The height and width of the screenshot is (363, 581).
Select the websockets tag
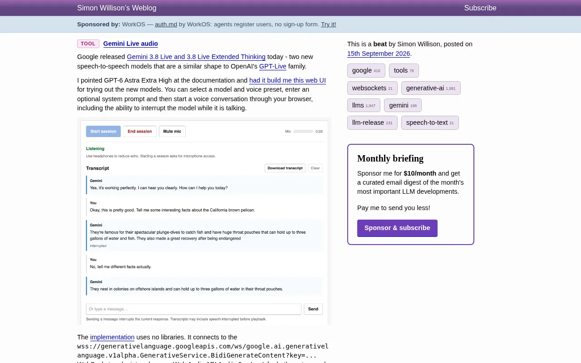tap(372, 88)
